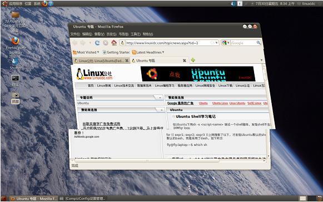Screen dimensions: 323x202
Task: Open the Linux技术交流 navigation link
Action: [124, 85]
